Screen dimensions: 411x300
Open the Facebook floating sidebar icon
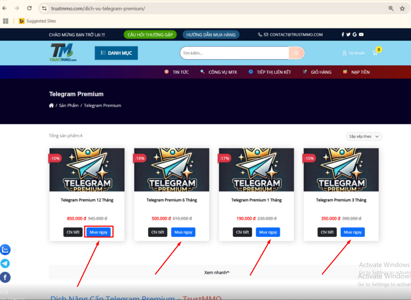point(5,277)
